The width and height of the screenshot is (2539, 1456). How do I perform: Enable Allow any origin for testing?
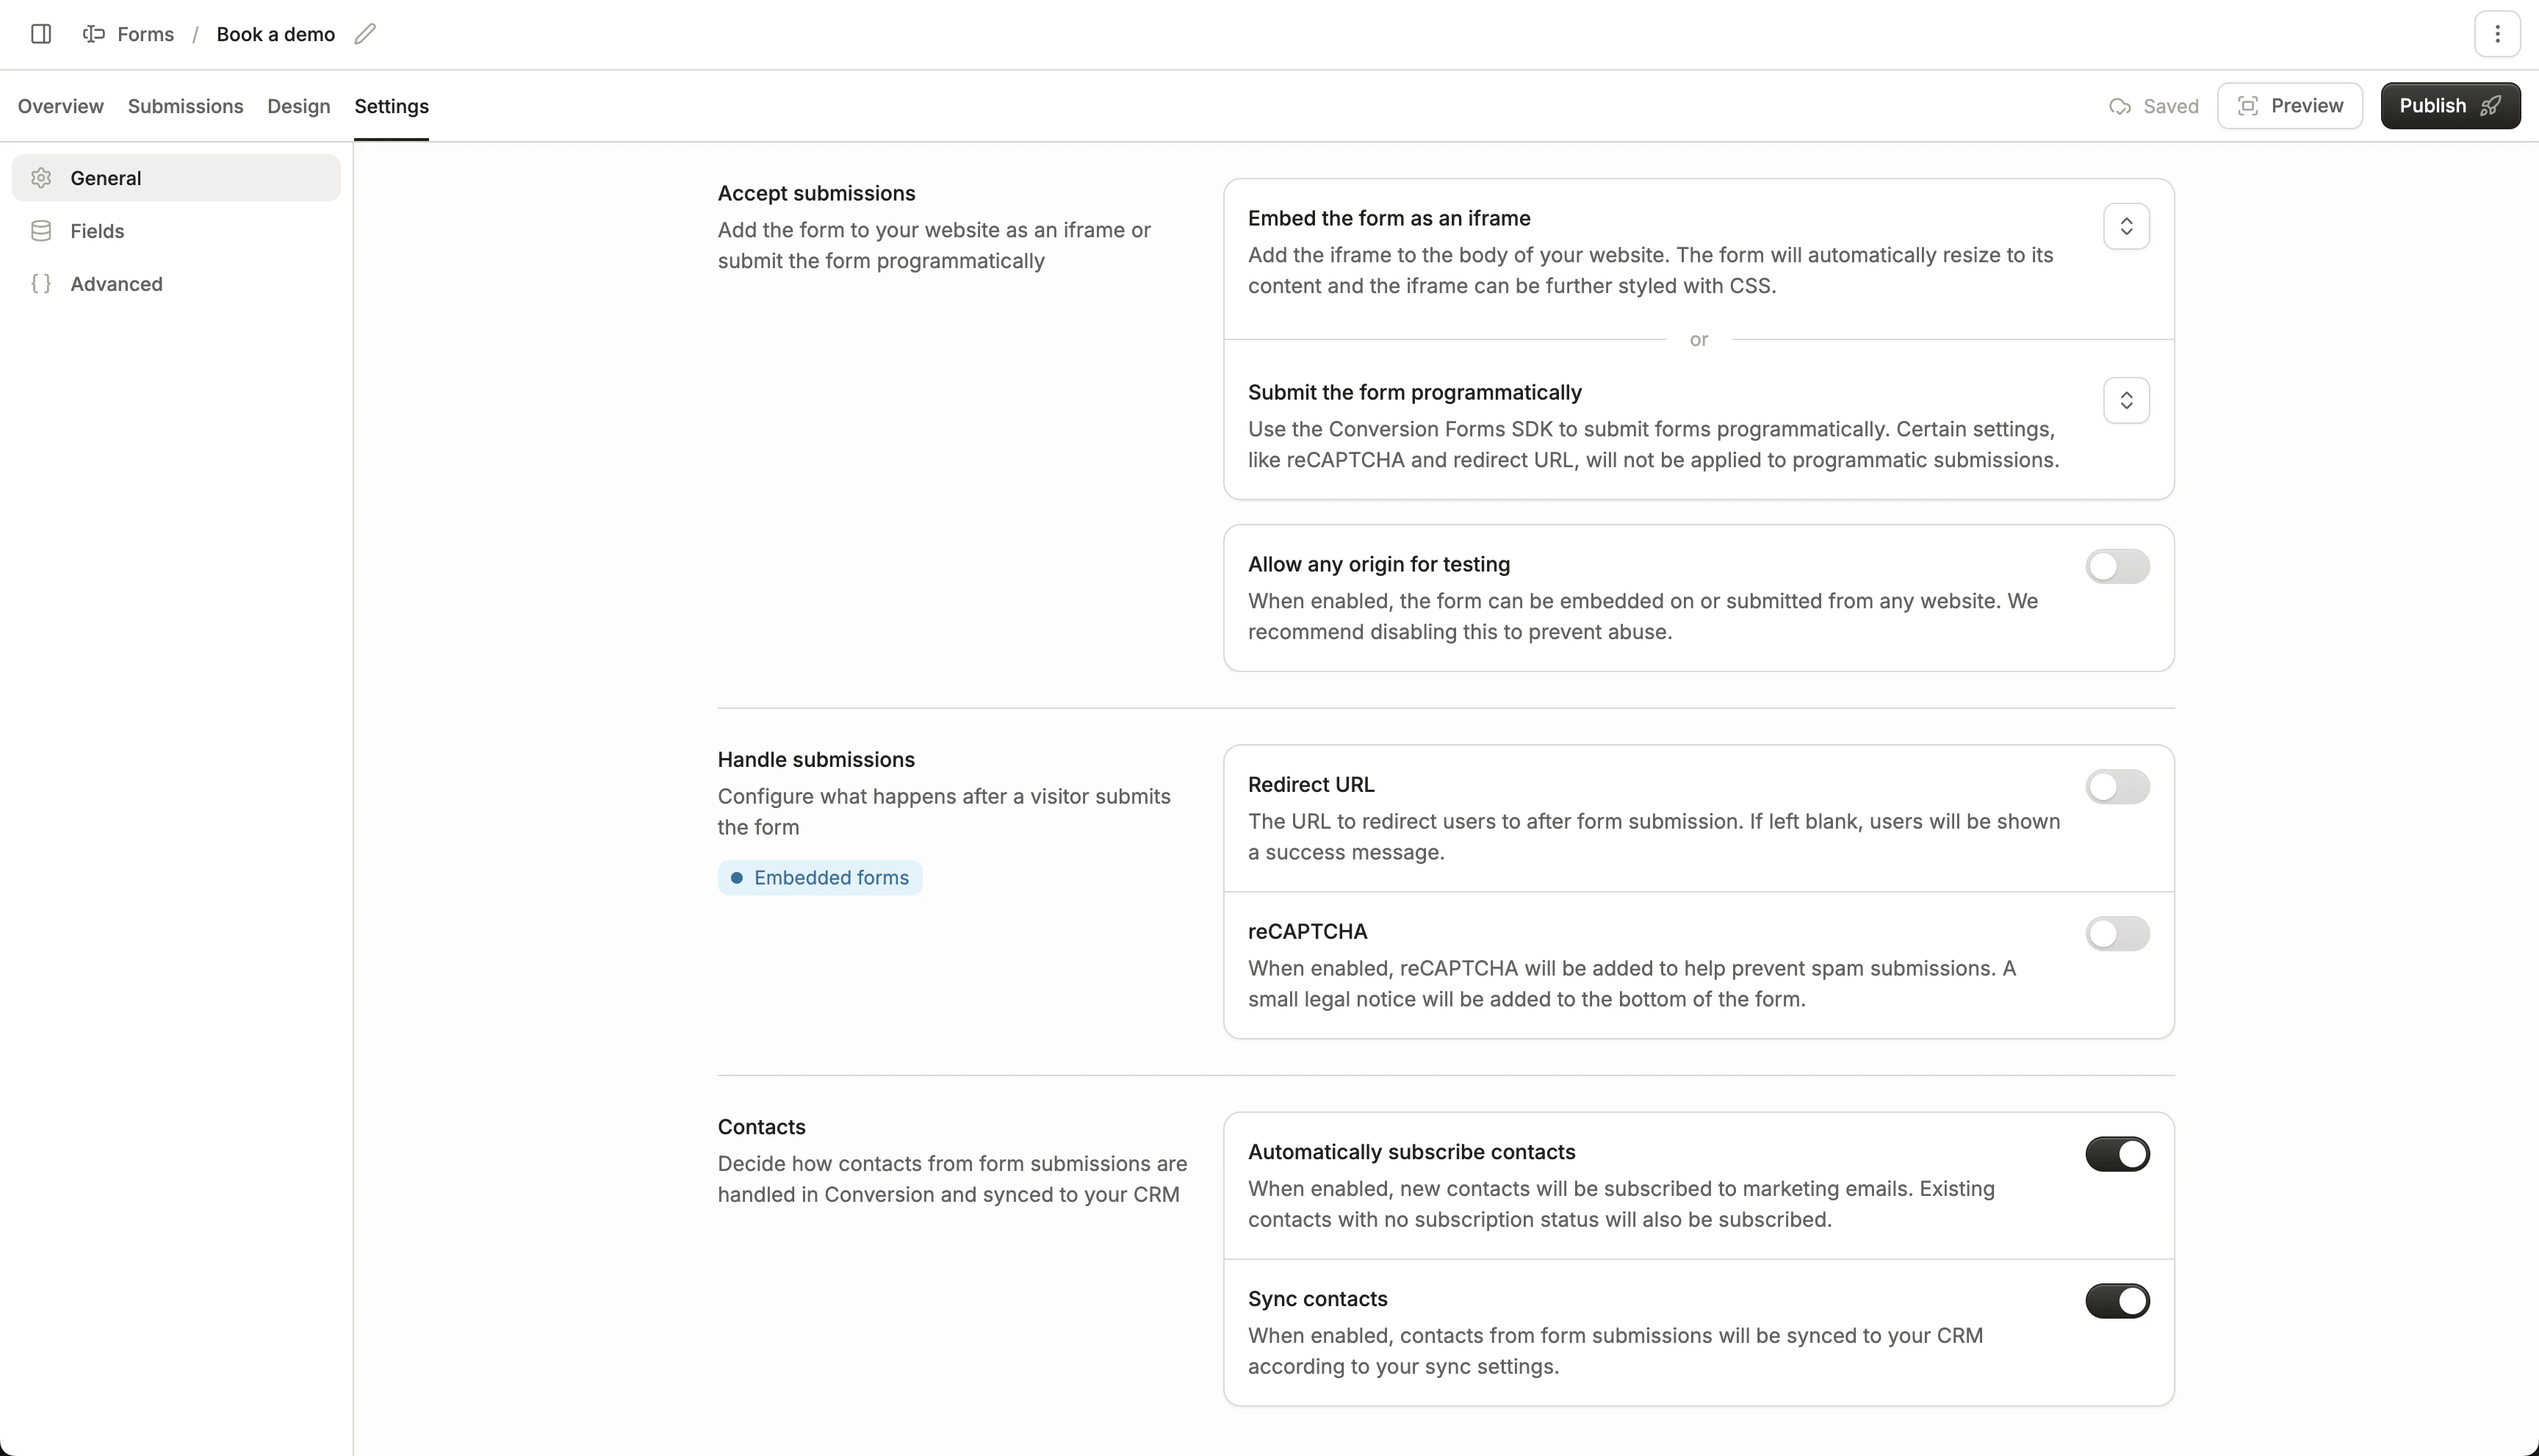click(2117, 567)
